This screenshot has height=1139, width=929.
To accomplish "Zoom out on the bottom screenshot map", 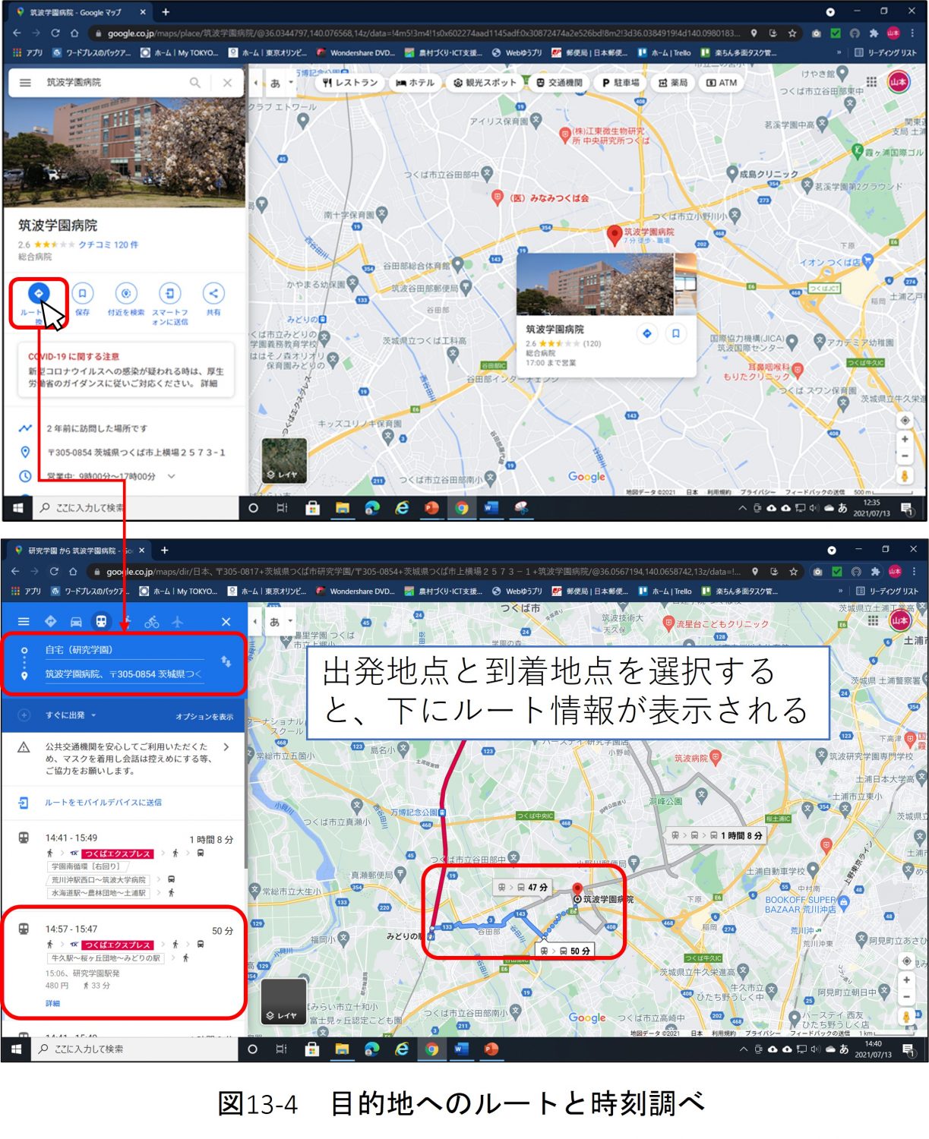I will tap(906, 997).
